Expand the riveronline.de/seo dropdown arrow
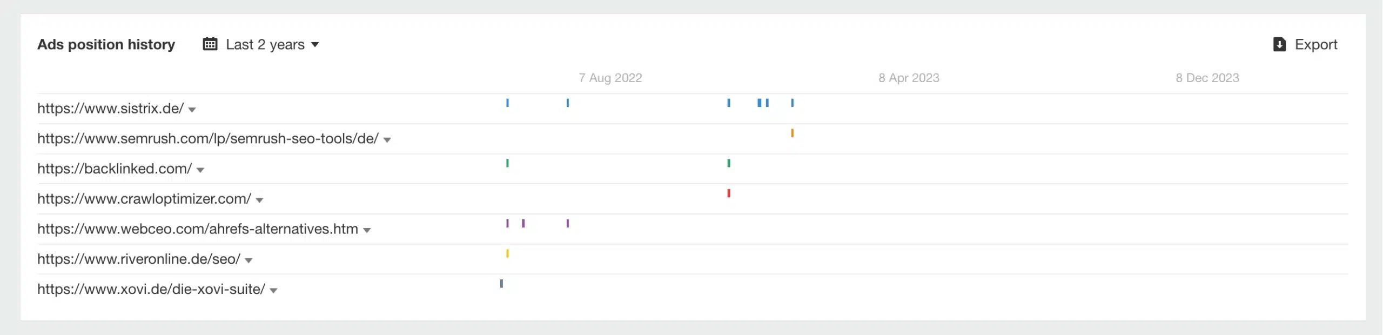1383x335 pixels. [x=249, y=260]
